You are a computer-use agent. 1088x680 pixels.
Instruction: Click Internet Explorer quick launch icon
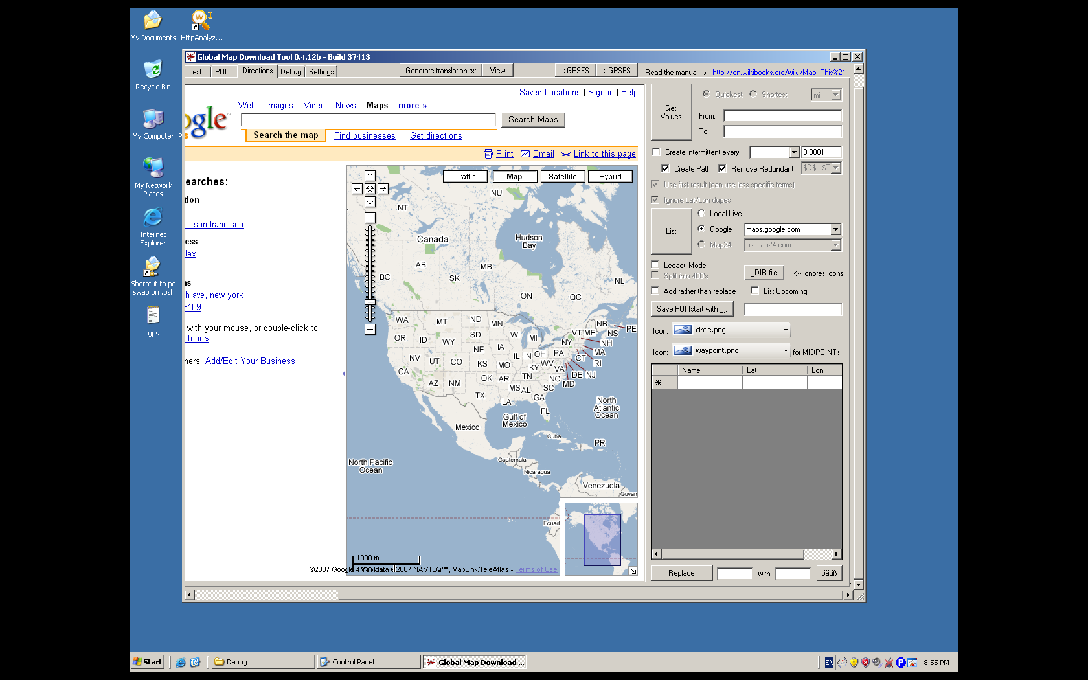pyautogui.click(x=181, y=663)
